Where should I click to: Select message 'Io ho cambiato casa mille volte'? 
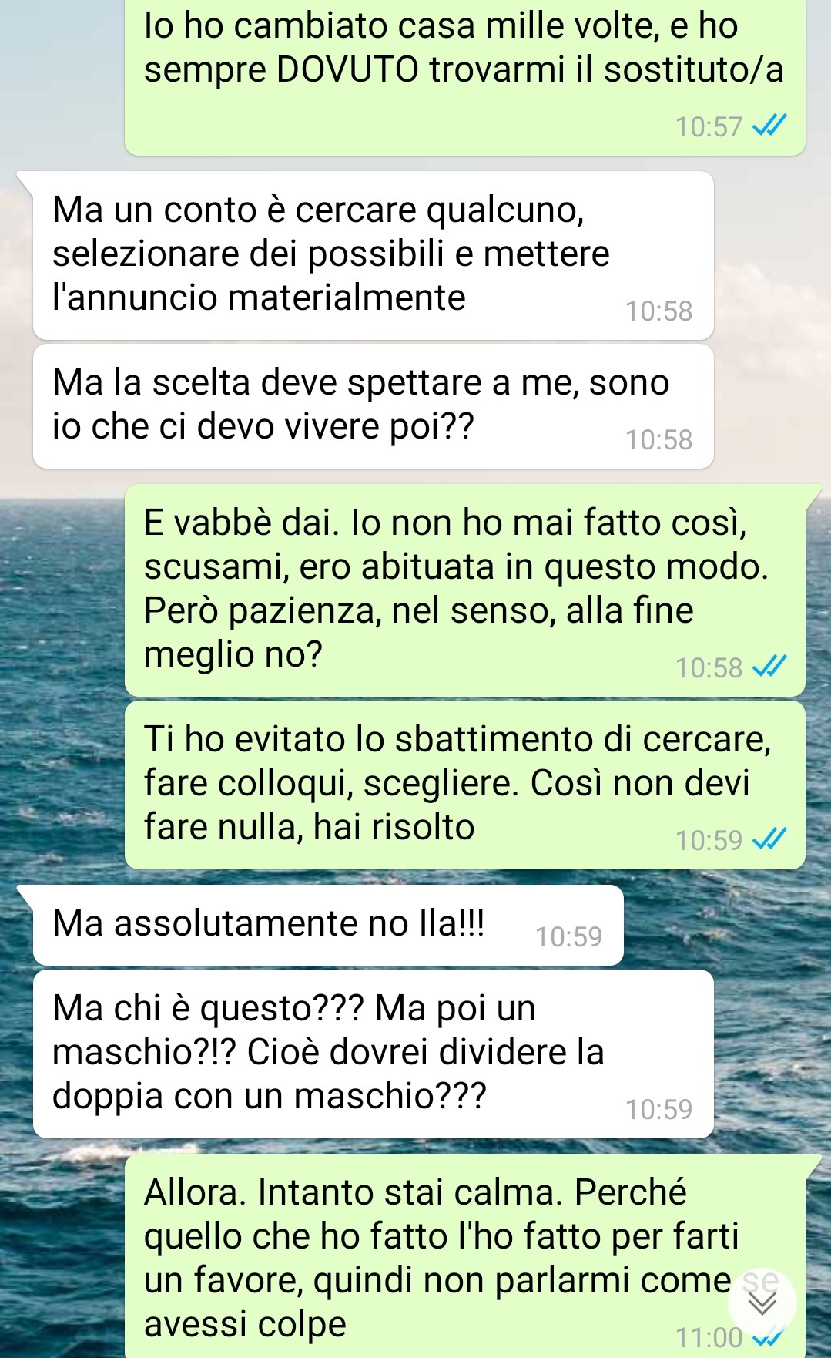click(x=465, y=76)
